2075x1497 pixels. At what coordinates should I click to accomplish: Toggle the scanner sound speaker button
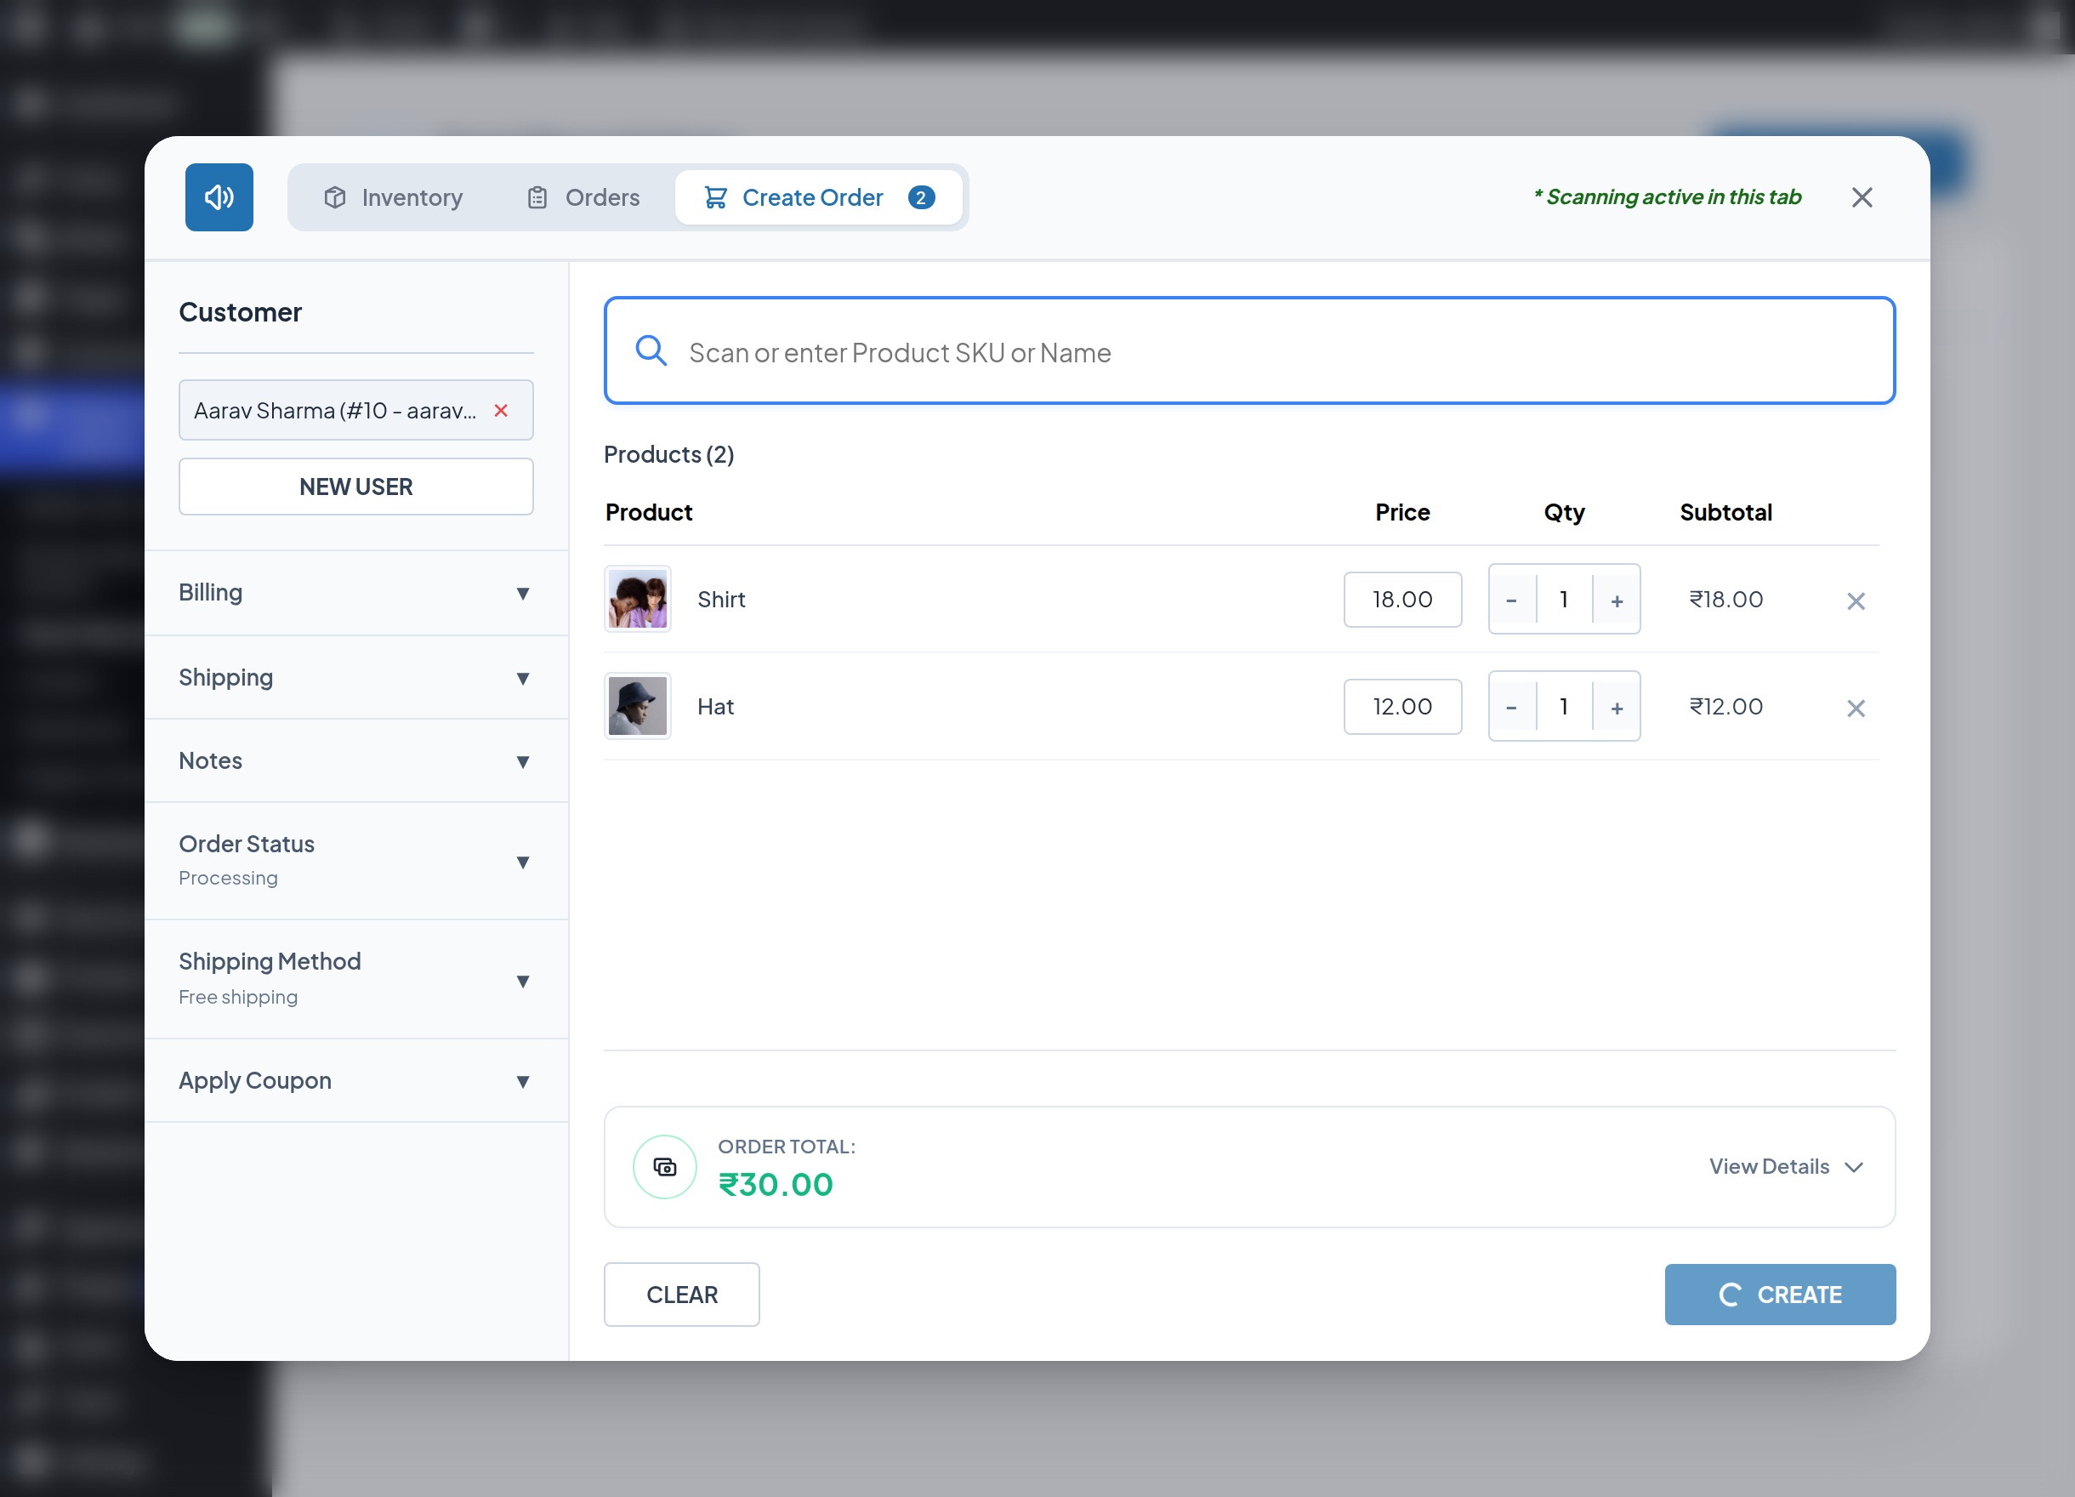(219, 196)
